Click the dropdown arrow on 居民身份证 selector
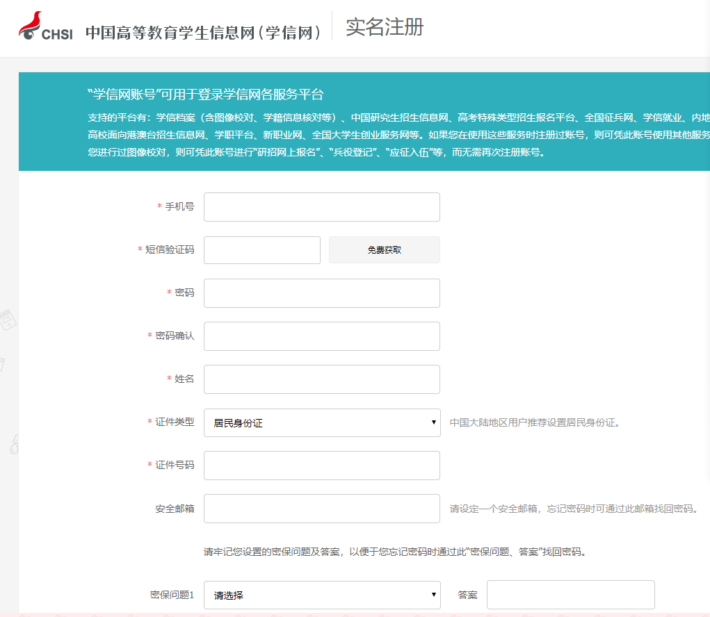This screenshot has height=617, width=710. [431, 422]
